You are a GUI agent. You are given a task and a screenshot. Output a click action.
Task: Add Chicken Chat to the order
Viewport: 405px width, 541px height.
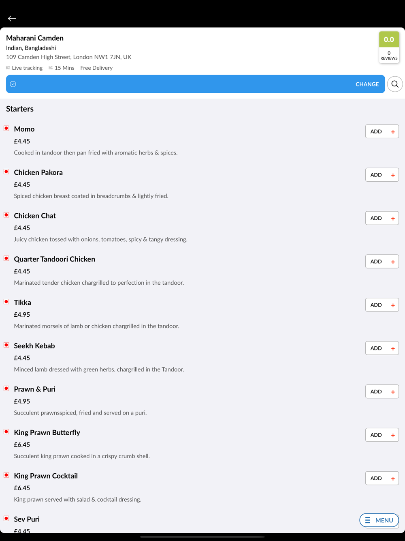(x=382, y=218)
